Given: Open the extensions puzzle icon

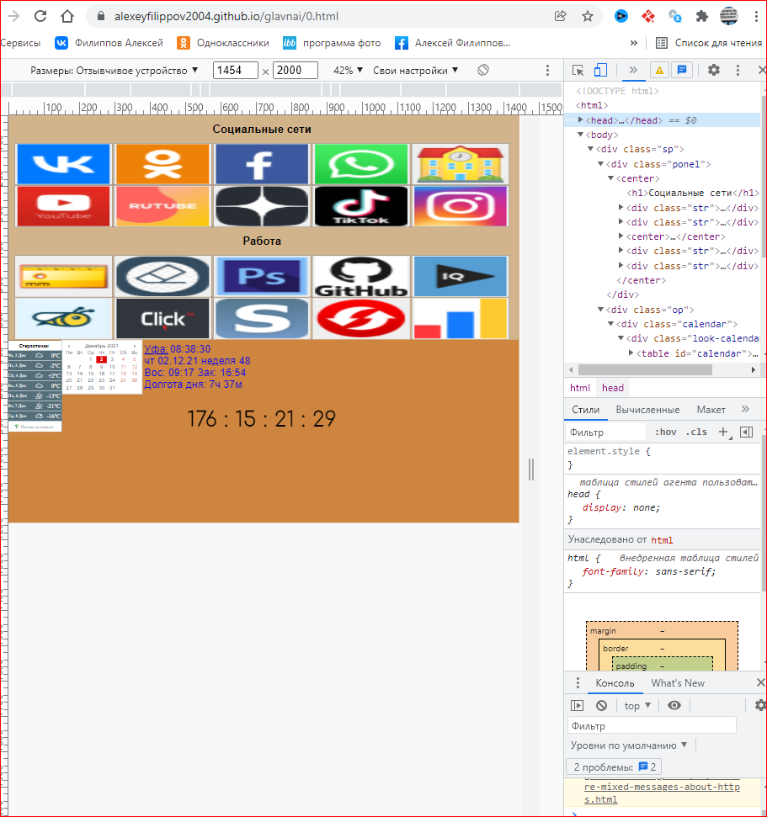Looking at the screenshot, I should coord(702,16).
